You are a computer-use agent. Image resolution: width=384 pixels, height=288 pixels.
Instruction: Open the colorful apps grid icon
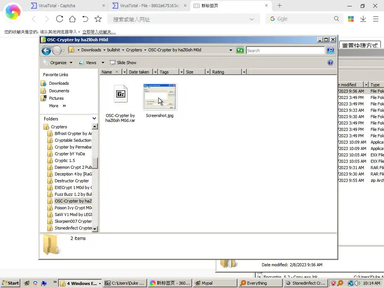[351, 19]
